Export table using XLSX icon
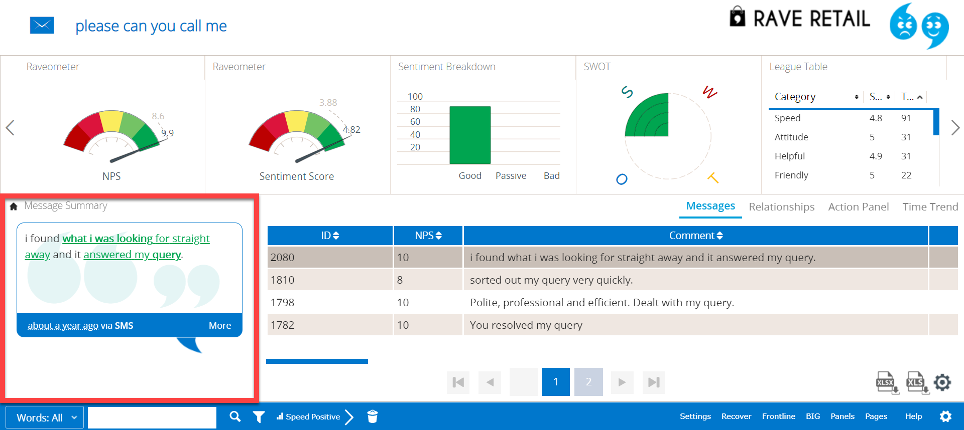This screenshot has width=964, height=430. coord(886,382)
